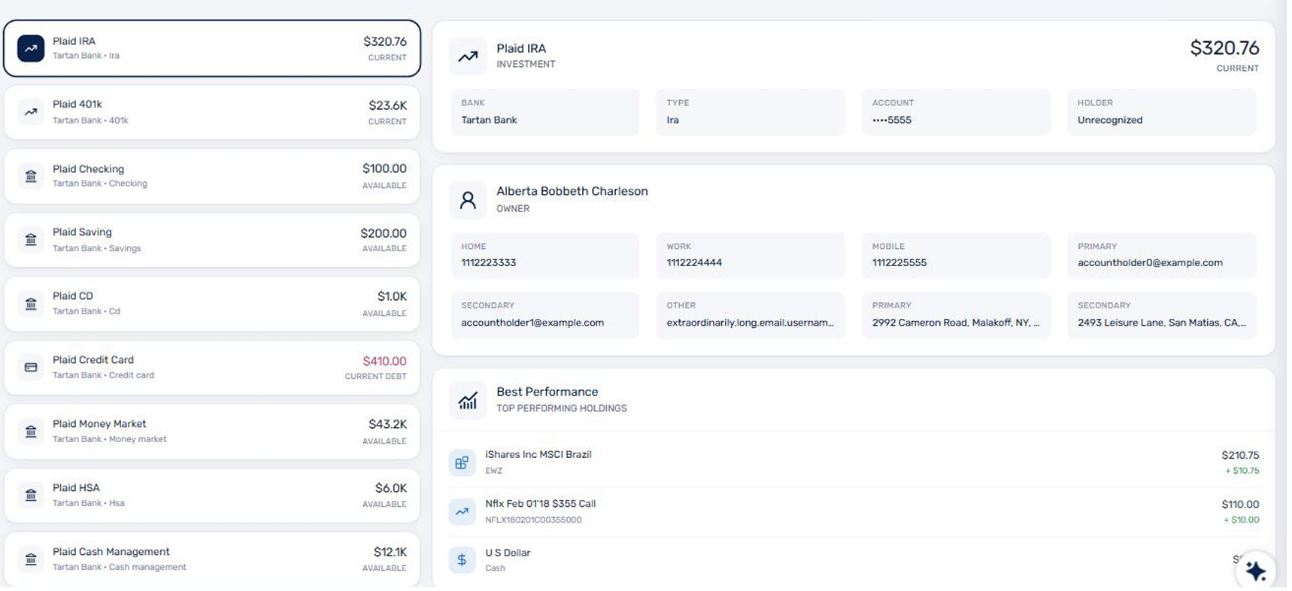This screenshot has width=1292, height=591.
Task: Click the secondary email accountholder1@example.com
Action: click(x=532, y=323)
